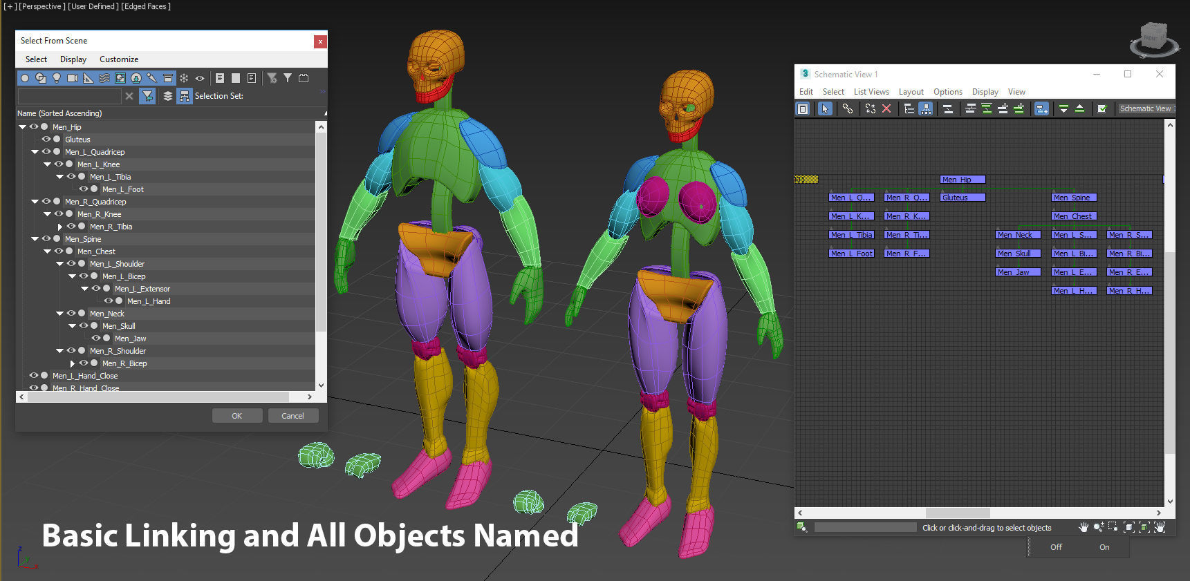Collapse the Men_Hip tree node

click(22, 126)
